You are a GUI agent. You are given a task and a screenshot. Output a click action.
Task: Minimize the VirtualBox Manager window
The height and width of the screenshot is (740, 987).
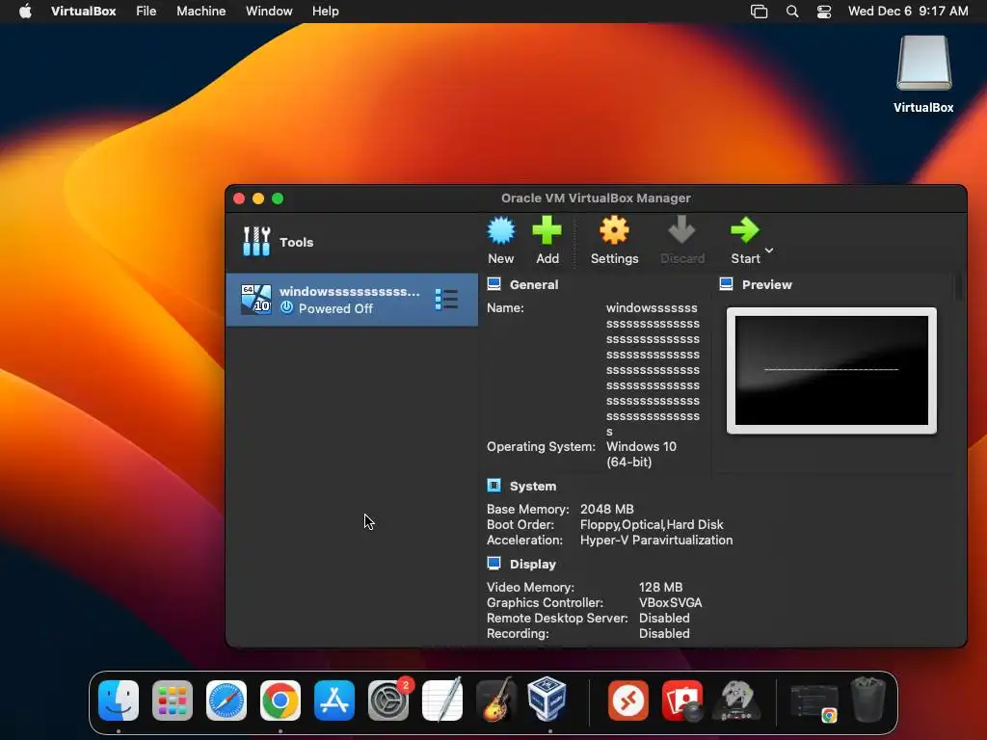258,198
